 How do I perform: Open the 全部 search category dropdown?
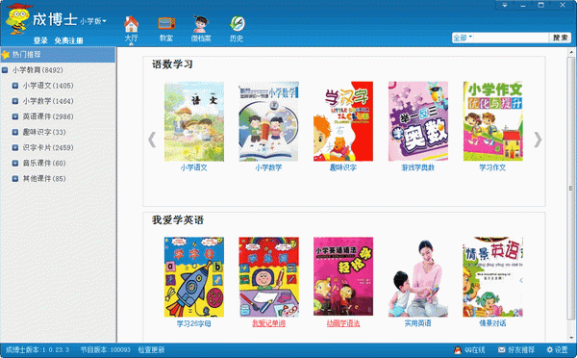coord(463,38)
